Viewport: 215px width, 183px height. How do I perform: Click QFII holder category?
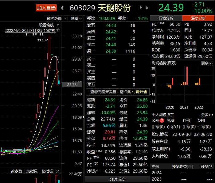201,120
